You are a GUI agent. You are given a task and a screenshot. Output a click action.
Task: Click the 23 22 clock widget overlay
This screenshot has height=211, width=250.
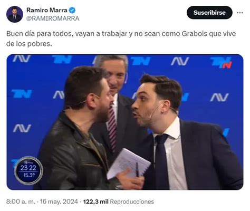pos(28,170)
